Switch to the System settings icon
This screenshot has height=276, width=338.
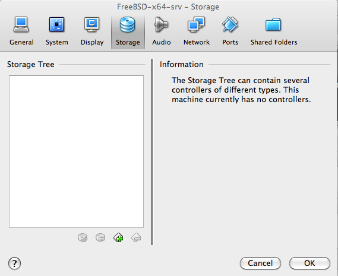point(56,31)
